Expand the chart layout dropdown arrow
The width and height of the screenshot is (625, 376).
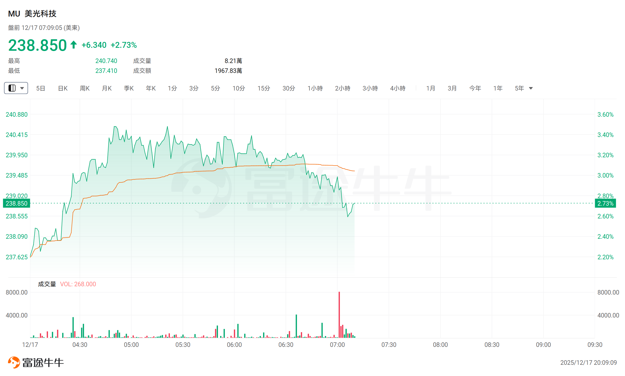point(22,88)
